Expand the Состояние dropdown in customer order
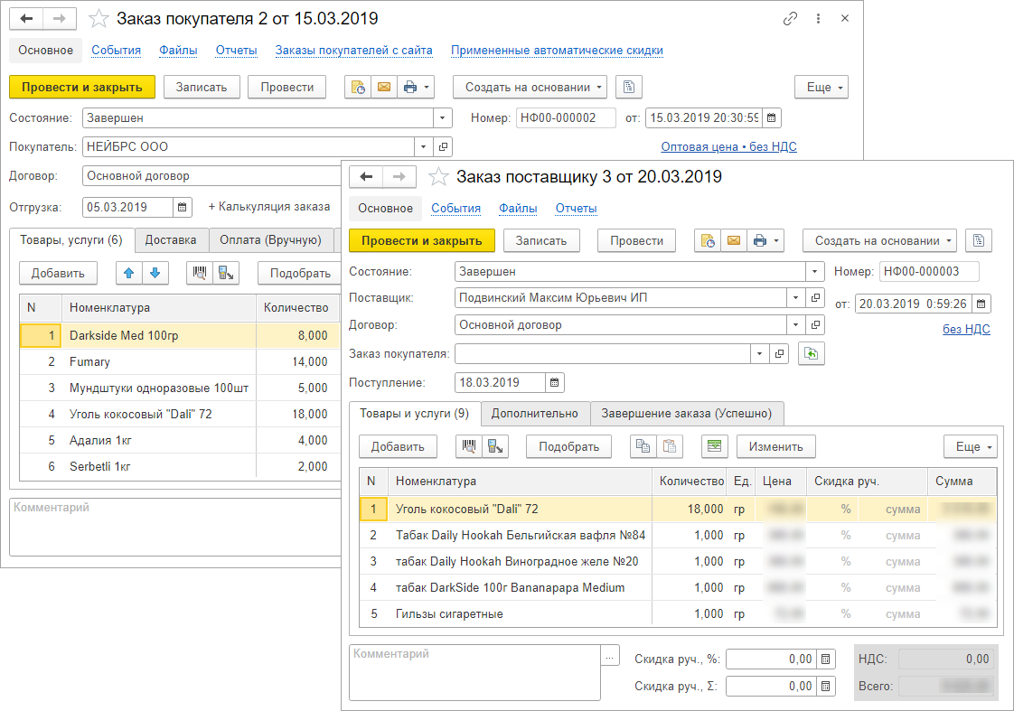 [442, 118]
